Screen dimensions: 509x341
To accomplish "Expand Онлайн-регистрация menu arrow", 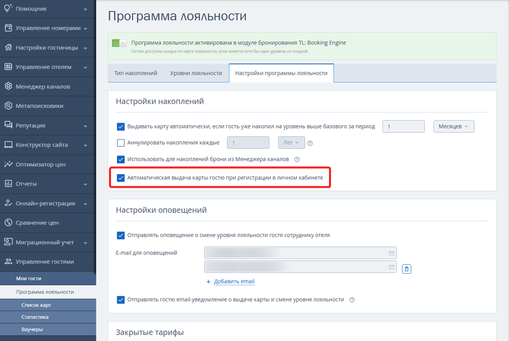I will click(x=85, y=204).
